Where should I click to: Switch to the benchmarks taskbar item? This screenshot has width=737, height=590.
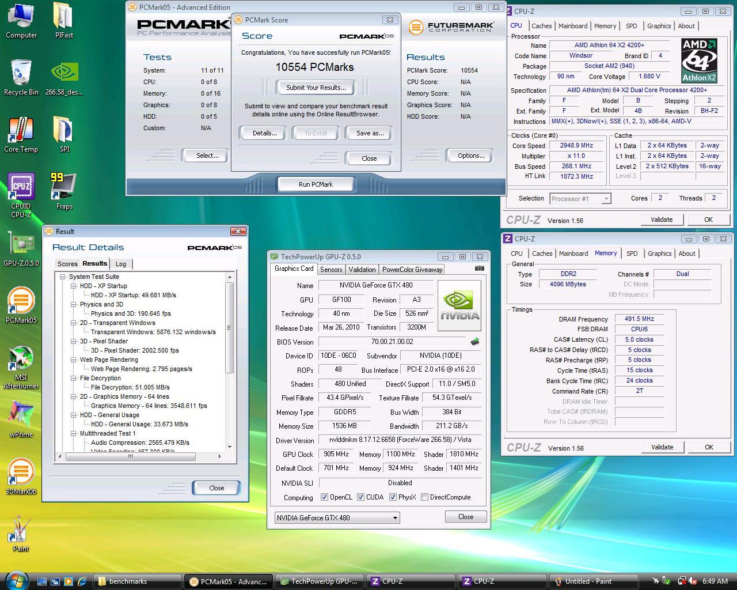138,581
